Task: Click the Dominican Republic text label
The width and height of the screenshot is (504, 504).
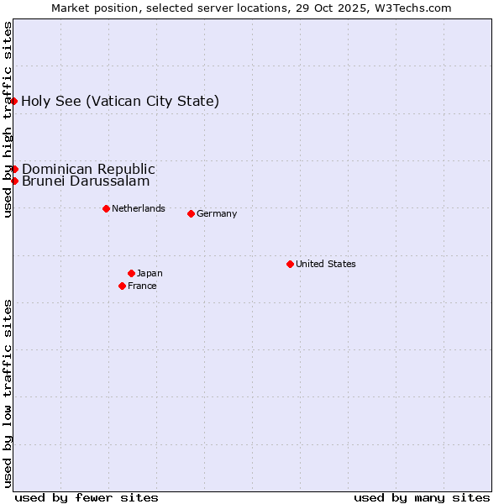Action: (88, 169)
